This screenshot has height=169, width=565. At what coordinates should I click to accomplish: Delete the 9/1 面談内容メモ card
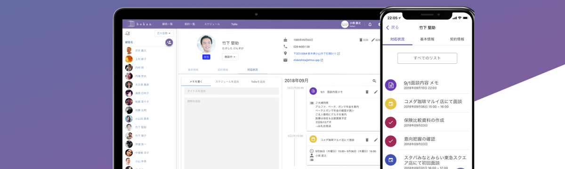[x=367, y=92]
